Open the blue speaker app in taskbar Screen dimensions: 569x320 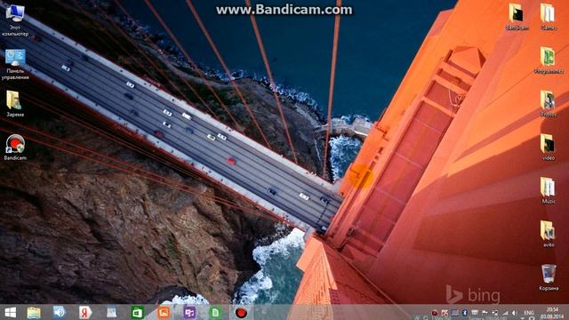coord(60,312)
